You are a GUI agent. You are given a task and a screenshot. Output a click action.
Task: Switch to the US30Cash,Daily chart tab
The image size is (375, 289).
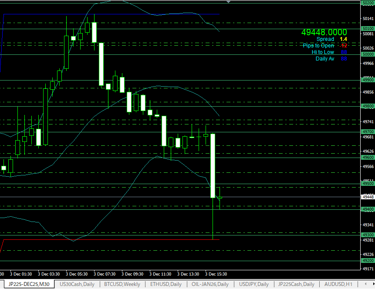pos(77,284)
